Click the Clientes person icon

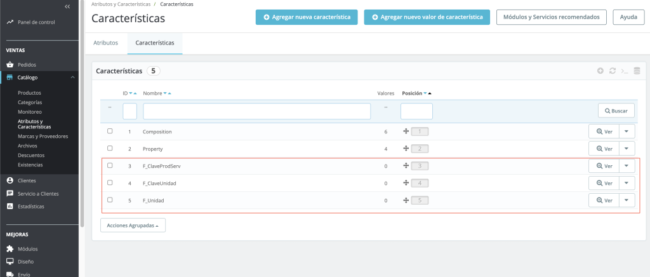(10, 181)
